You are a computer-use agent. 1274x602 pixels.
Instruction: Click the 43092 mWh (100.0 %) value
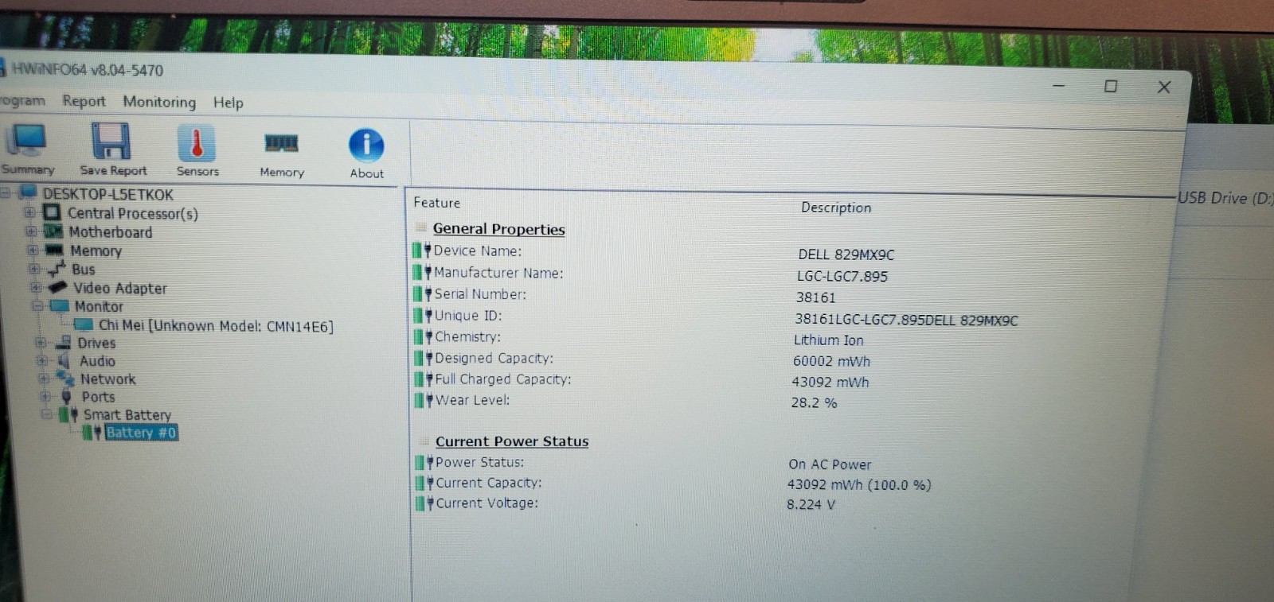point(859,484)
